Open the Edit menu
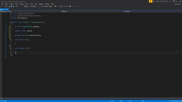This screenshot has width=182, height=102. [x=2, y=4]
